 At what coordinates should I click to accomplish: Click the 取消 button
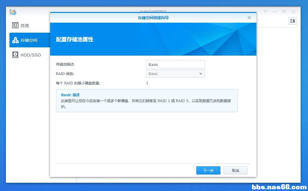point(235,170)
